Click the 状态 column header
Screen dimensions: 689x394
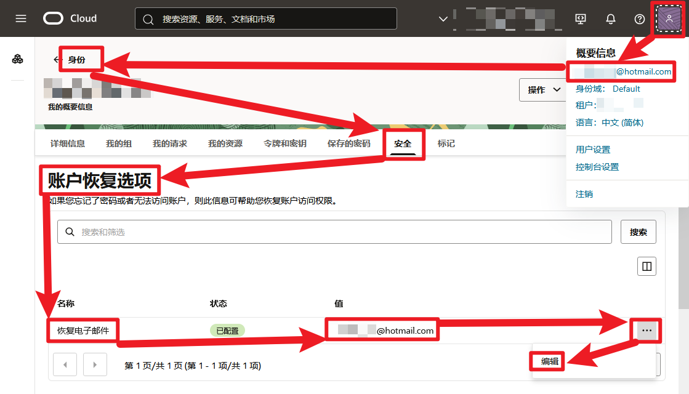click(x=219, y=304)
